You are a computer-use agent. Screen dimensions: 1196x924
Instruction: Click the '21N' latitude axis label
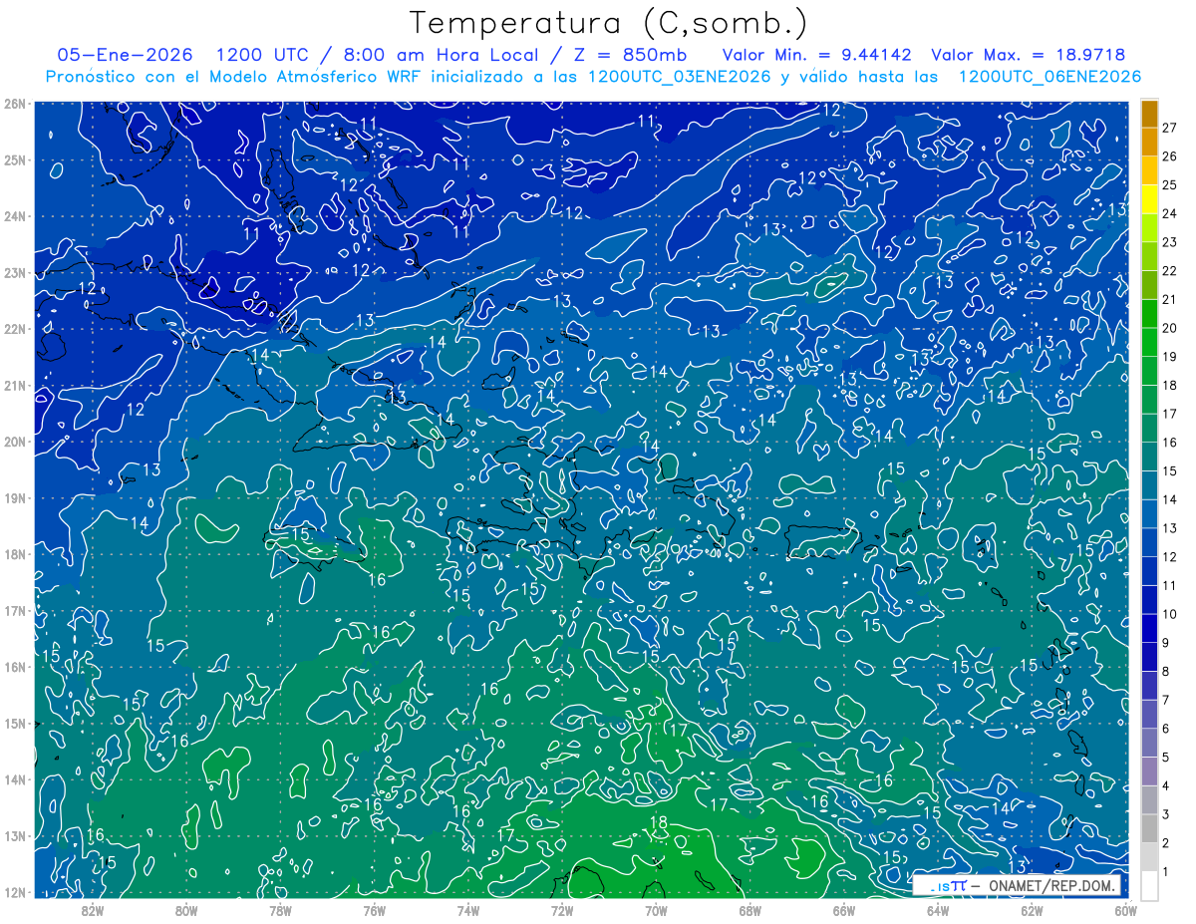point(15,385)
